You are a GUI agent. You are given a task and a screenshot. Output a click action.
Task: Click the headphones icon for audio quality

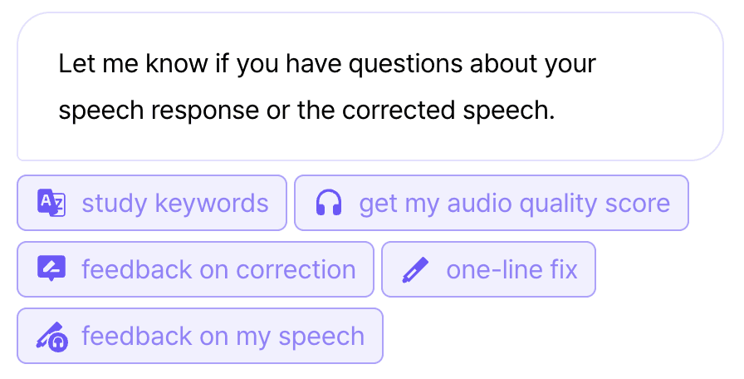[x=330, y=203]
